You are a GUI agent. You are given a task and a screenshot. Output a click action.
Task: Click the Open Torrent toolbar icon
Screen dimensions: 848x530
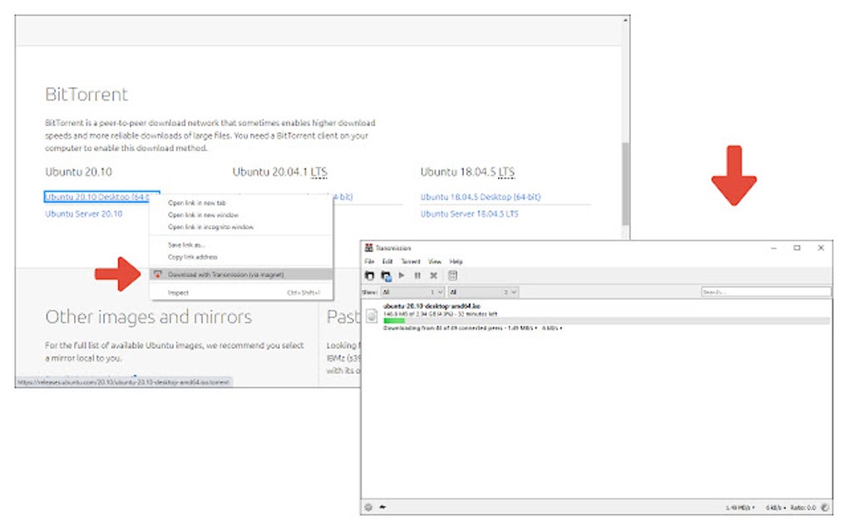point(370,276)
